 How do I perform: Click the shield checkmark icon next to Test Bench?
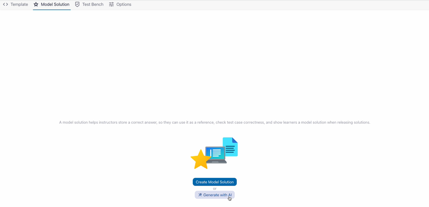[77, 4]
